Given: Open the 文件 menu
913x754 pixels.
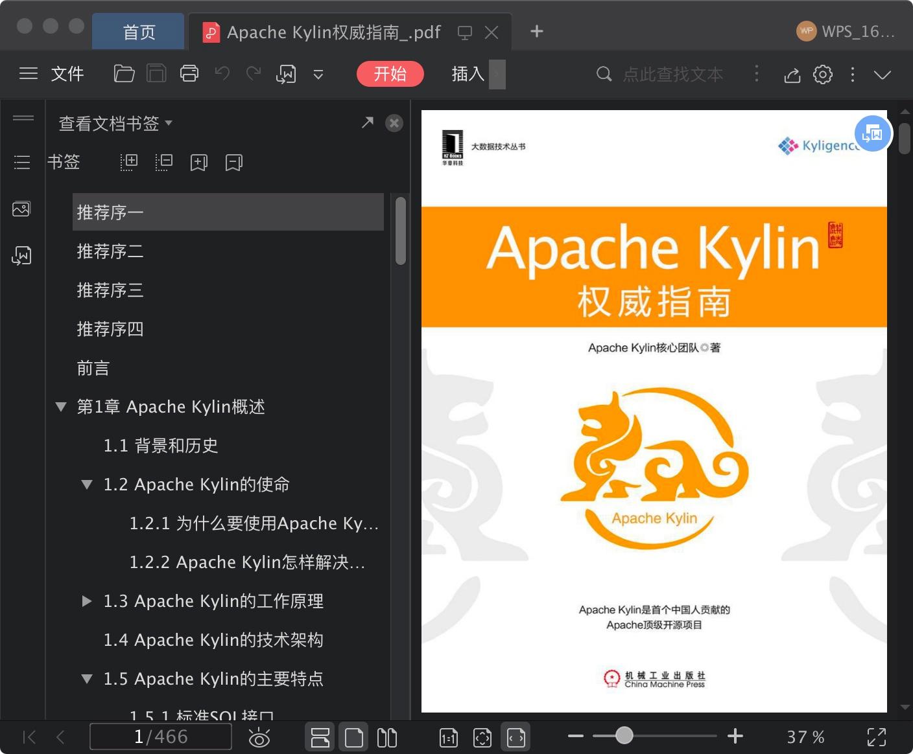Looking at the screenshot, I should (67, 74).
